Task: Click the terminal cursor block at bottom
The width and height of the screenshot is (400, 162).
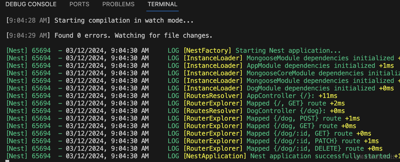Action: tap(8, 161)
